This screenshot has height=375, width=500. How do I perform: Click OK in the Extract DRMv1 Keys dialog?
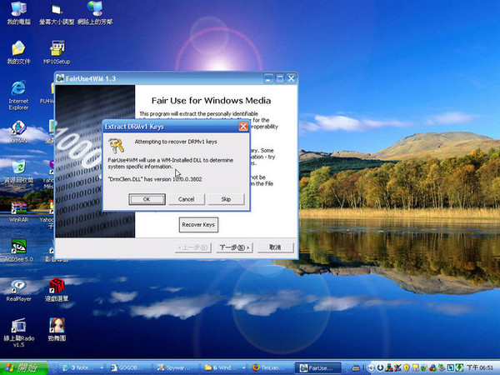click(147, 199)
